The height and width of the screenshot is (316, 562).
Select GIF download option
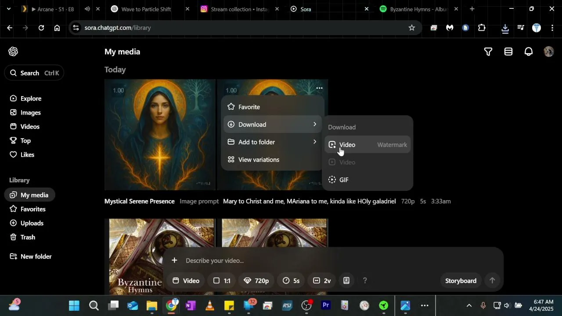click(x=368, y=180)
